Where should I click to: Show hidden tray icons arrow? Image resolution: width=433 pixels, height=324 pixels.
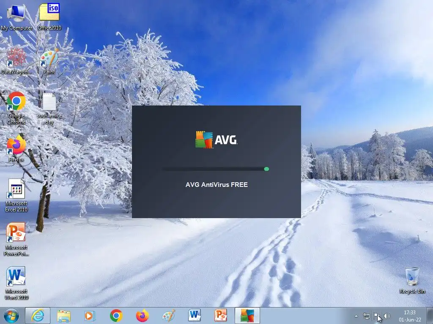[356, 316]
